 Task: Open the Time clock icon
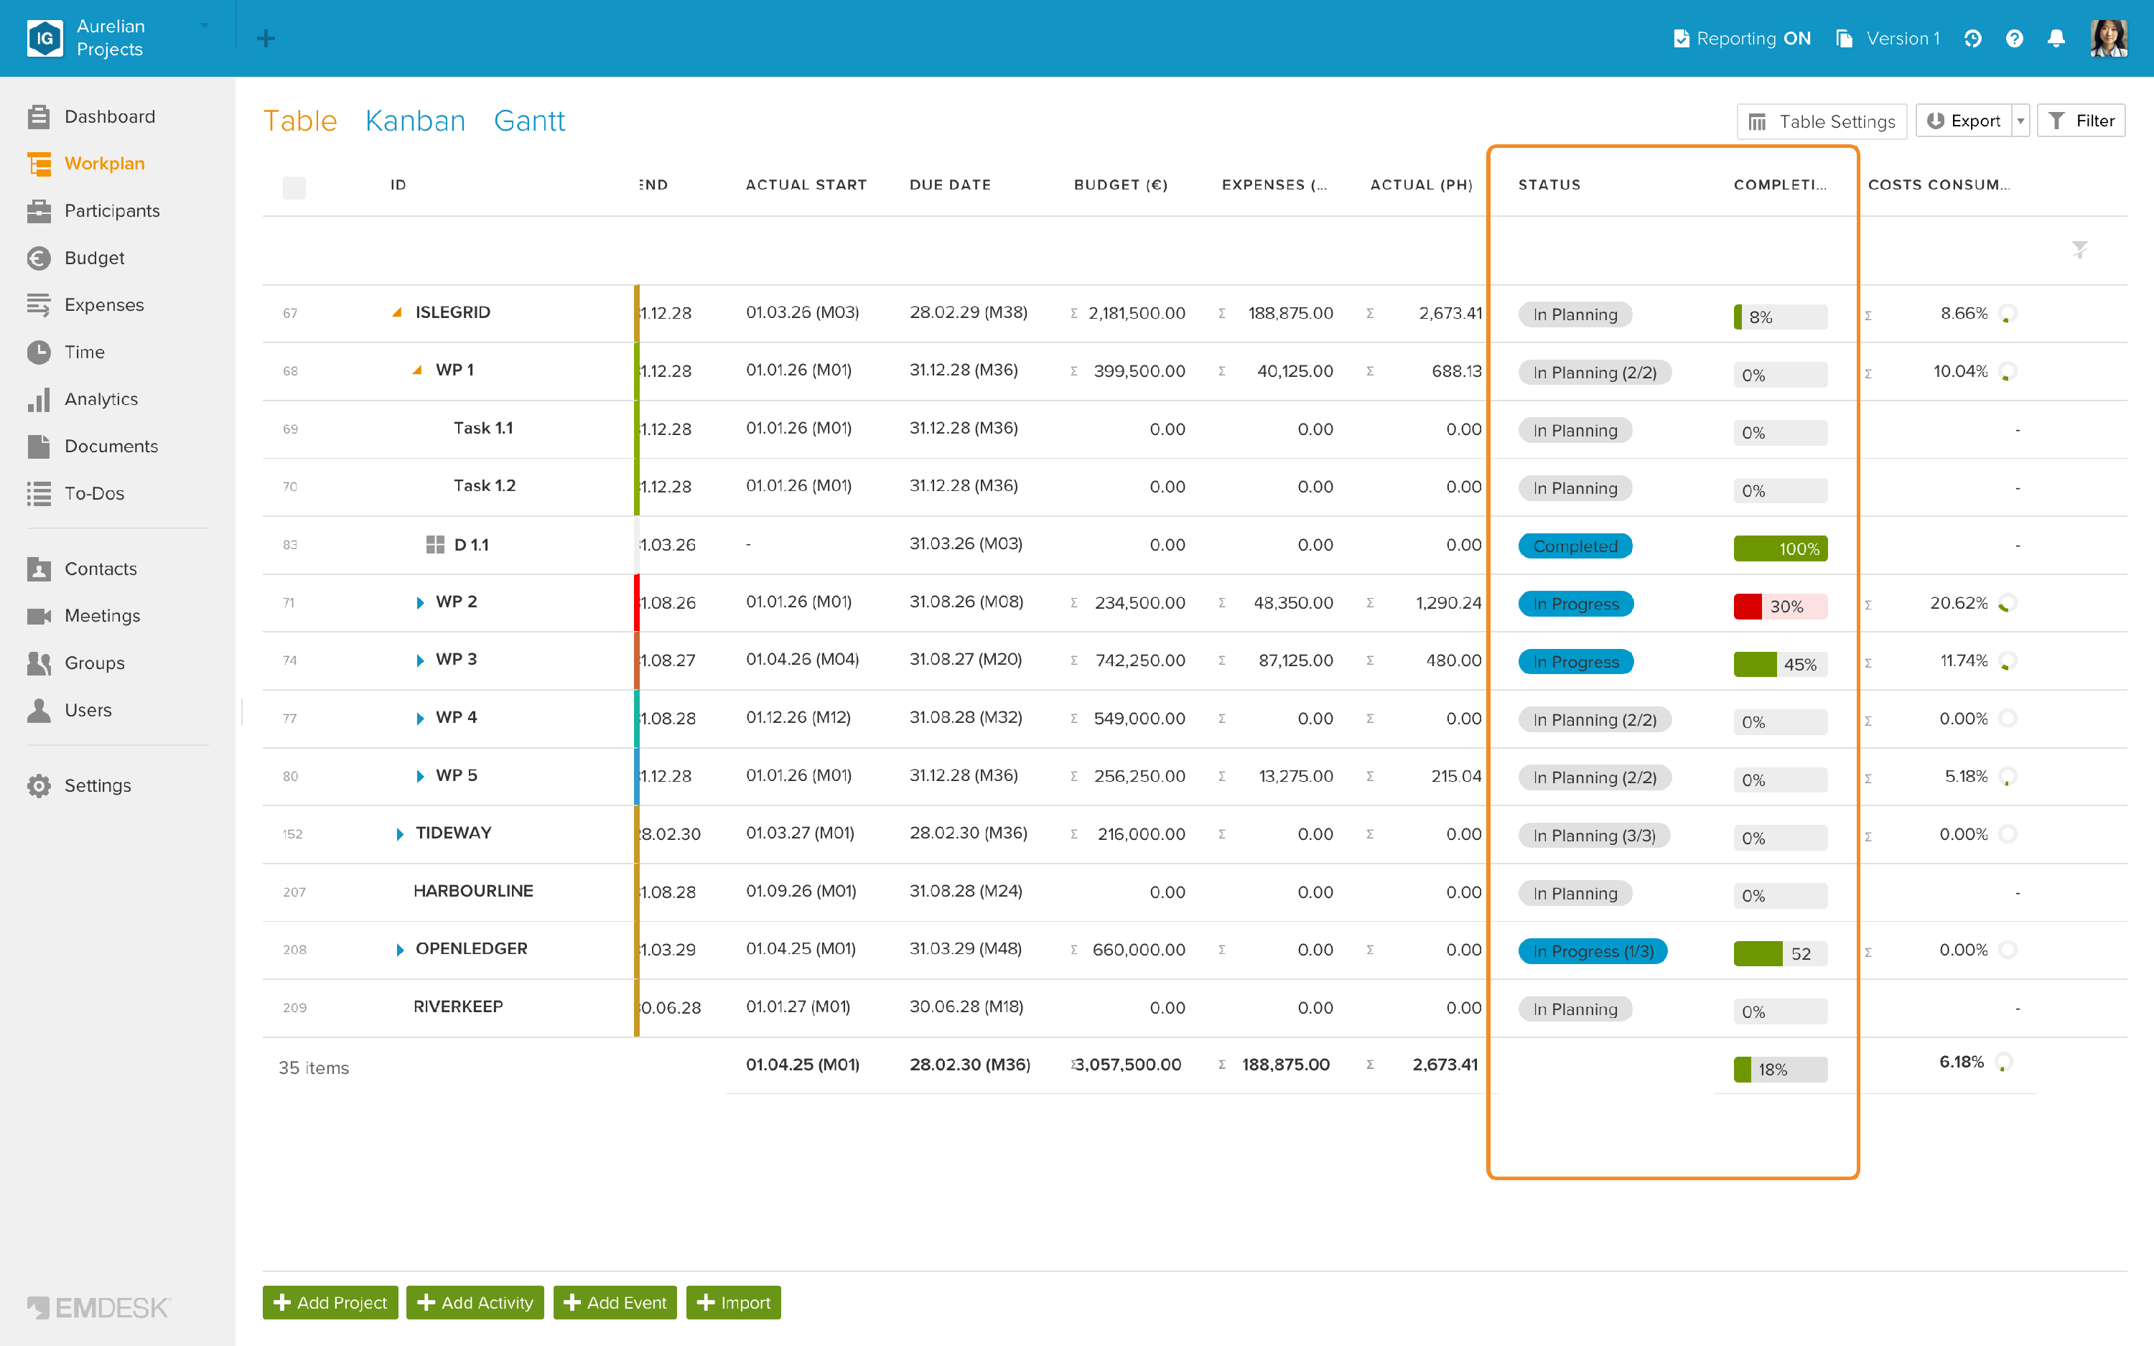(x=38, y=352)
